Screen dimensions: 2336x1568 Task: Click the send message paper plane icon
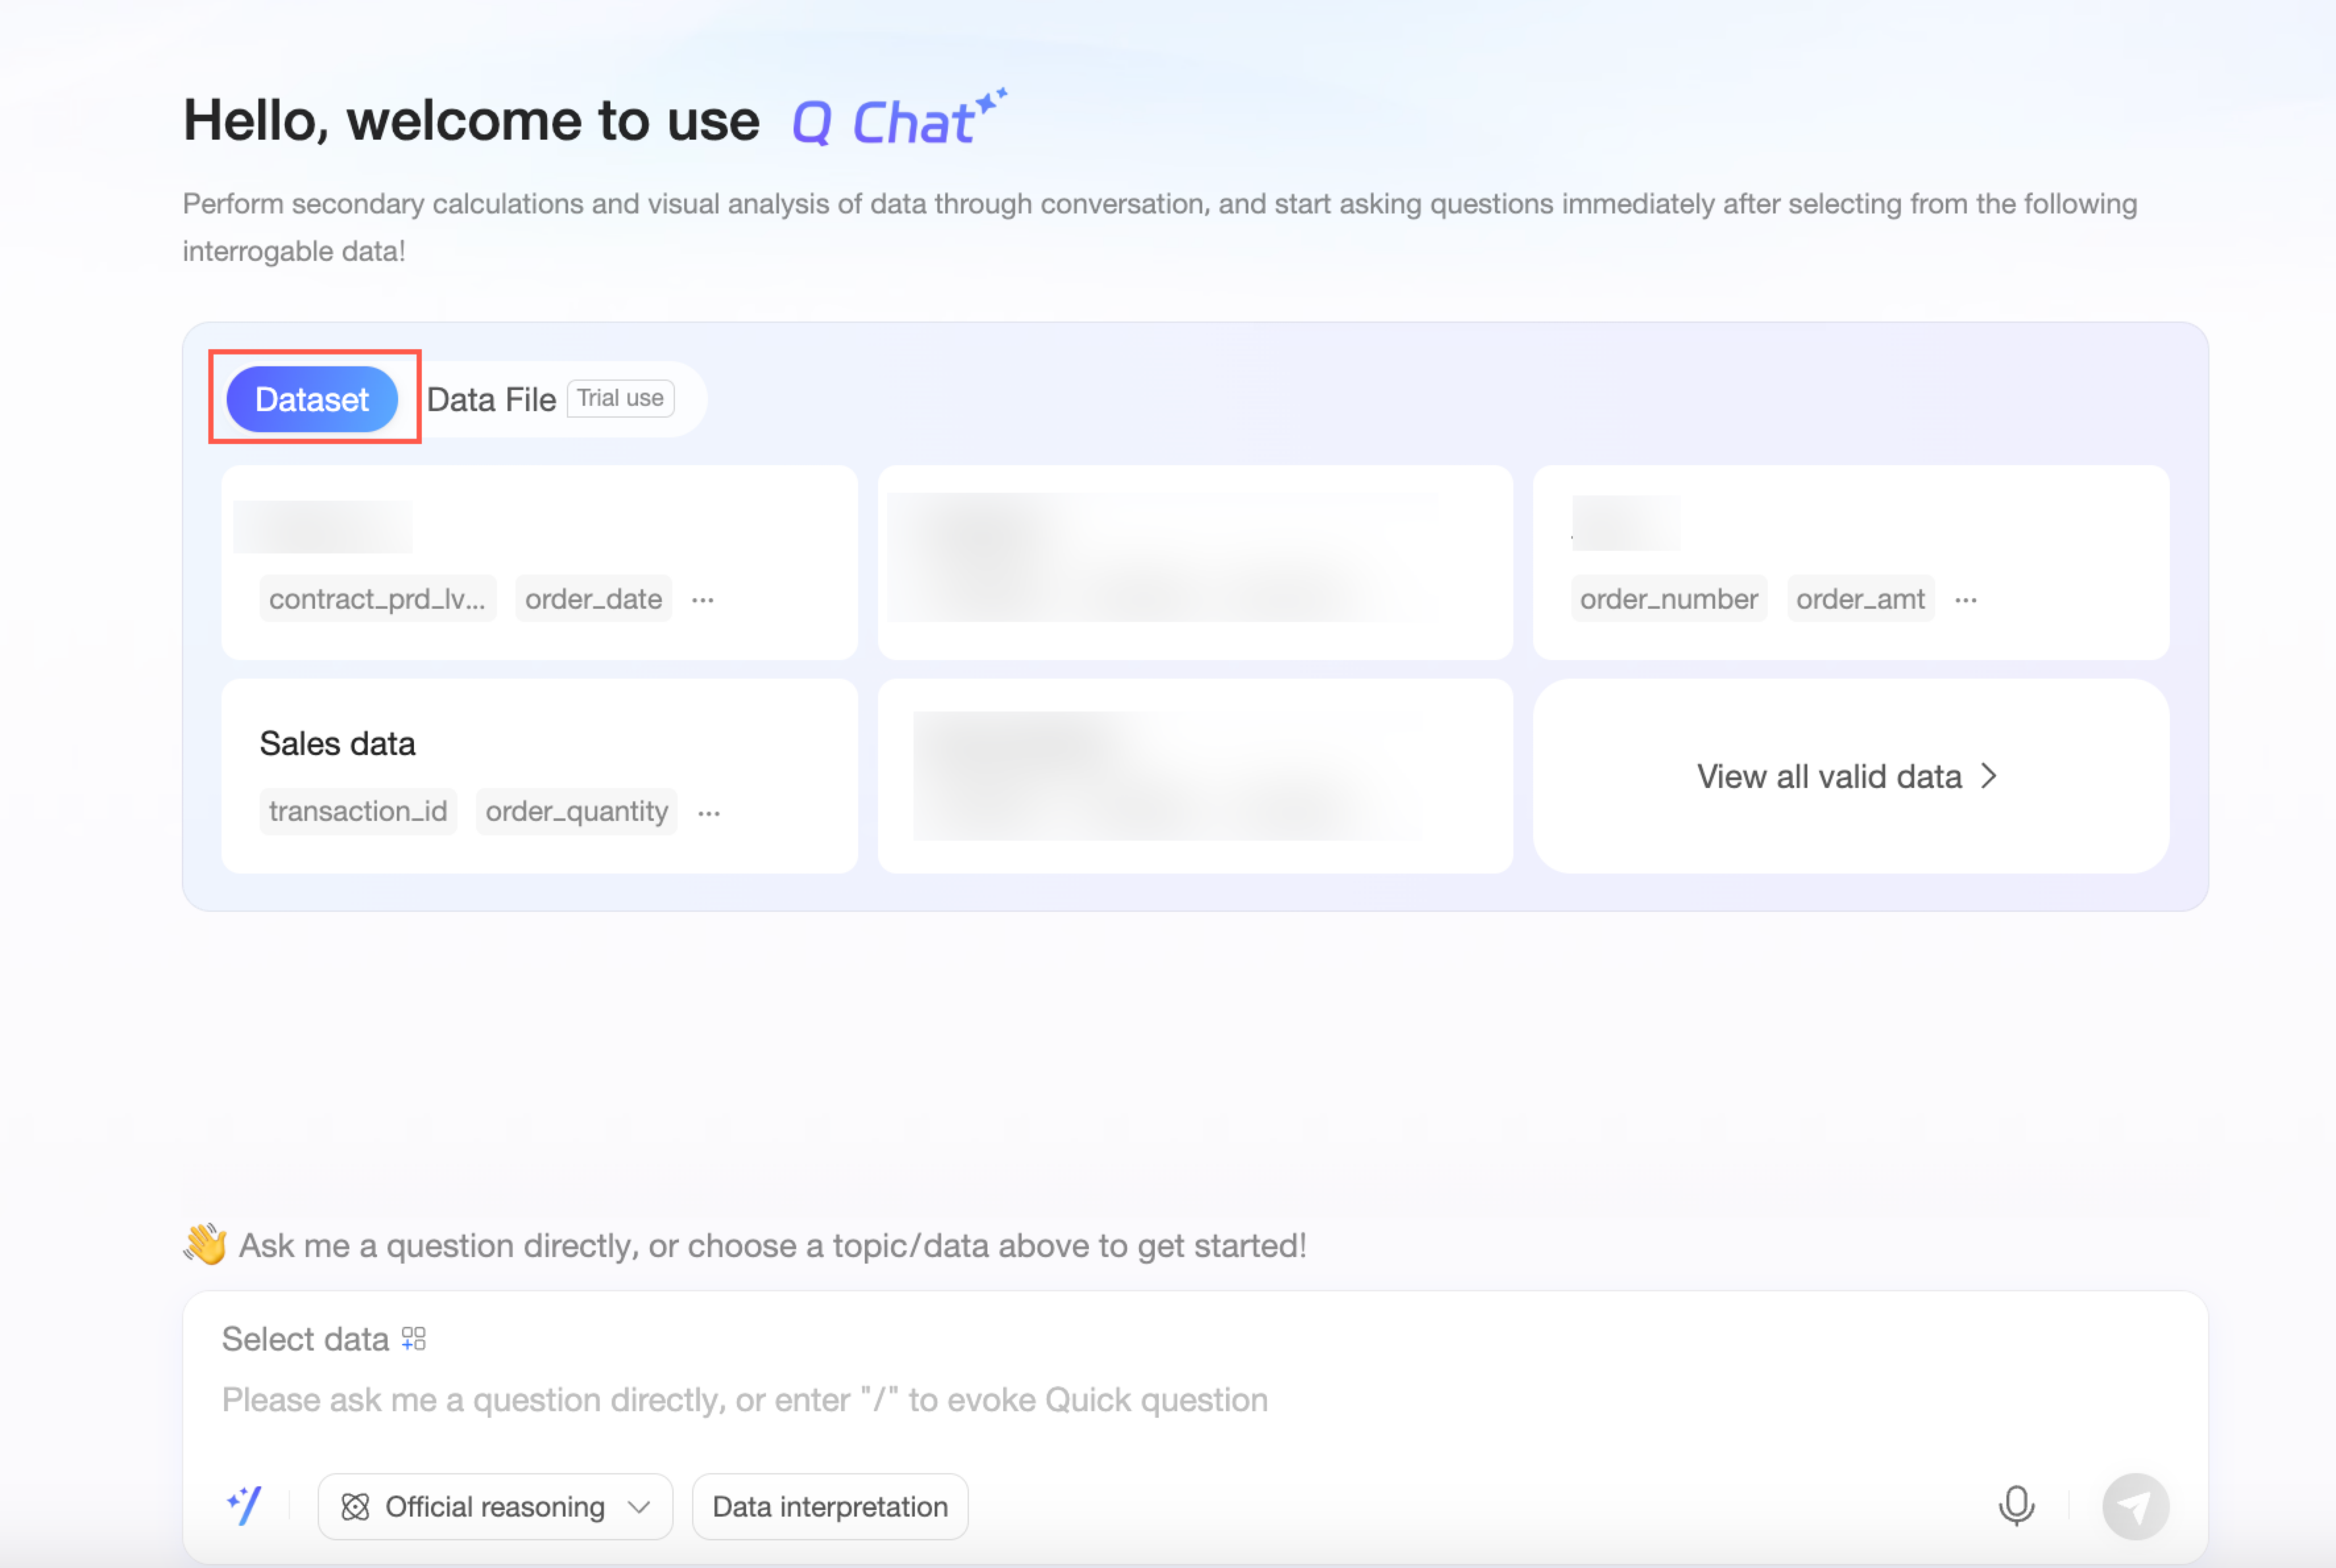[x=2134, y=1506]
